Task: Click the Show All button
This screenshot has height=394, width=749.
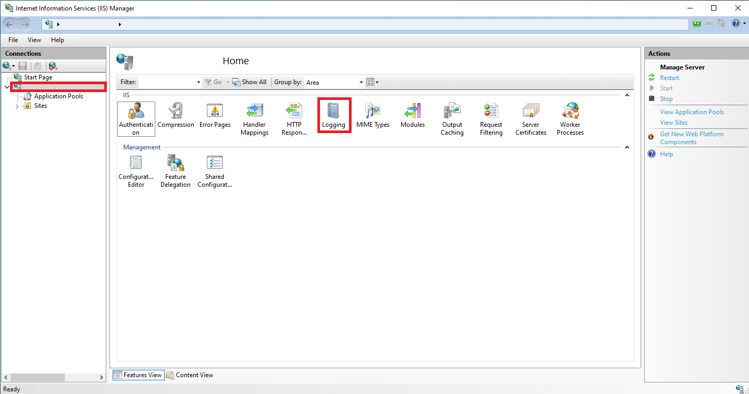Action: [250, 82]
